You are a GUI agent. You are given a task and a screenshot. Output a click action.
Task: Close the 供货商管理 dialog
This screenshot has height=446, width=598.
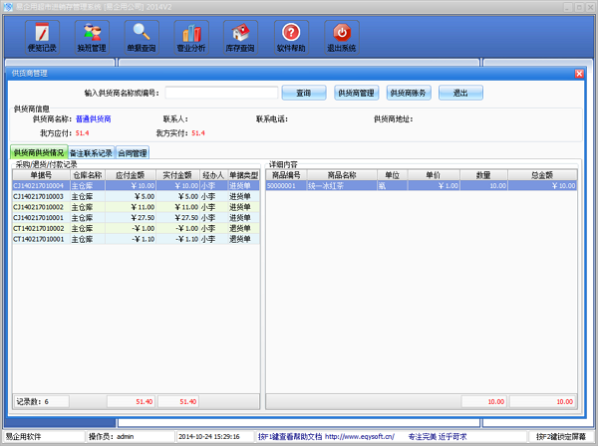[579, 74]
